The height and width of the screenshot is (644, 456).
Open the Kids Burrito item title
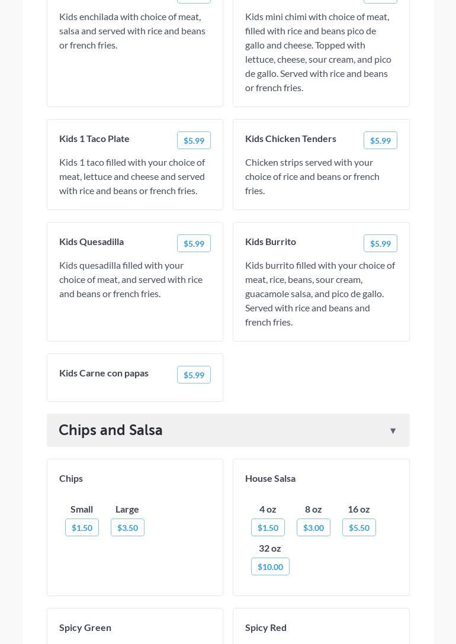(271, 241)
